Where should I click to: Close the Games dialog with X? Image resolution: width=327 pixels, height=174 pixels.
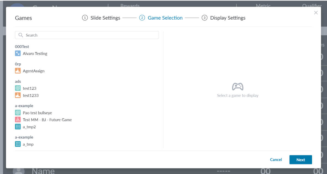[316, 13]
